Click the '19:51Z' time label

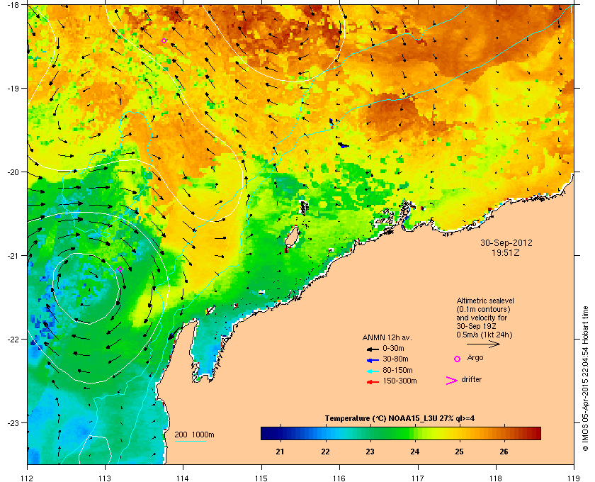pos(506,252)
